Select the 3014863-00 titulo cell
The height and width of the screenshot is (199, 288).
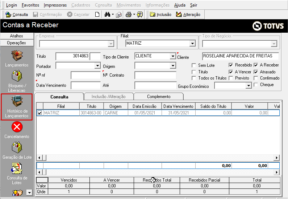point(91,113)
